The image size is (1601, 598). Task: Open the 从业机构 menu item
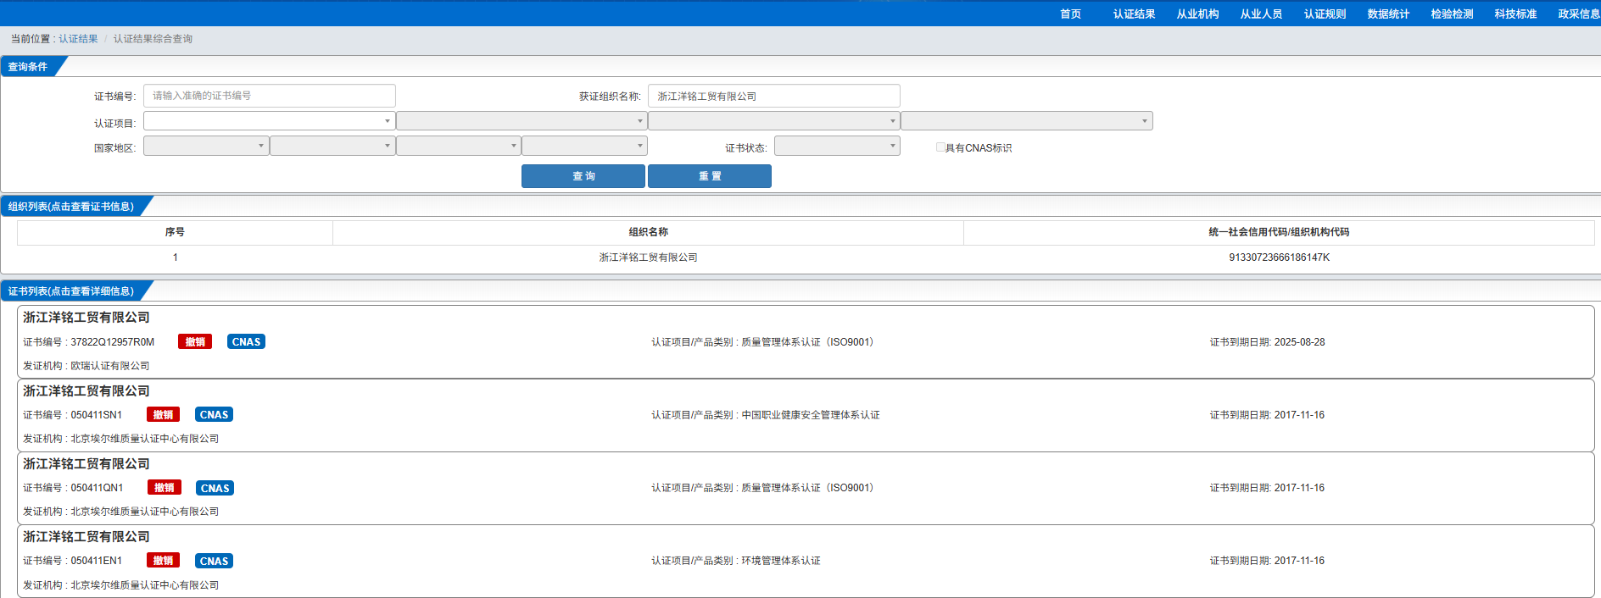point(1197,14)
